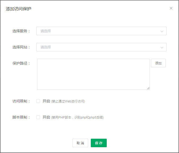Click the 选择网站 field label
Screen dimensions: 179x153
pyautogui.click(x=21, y=47)
